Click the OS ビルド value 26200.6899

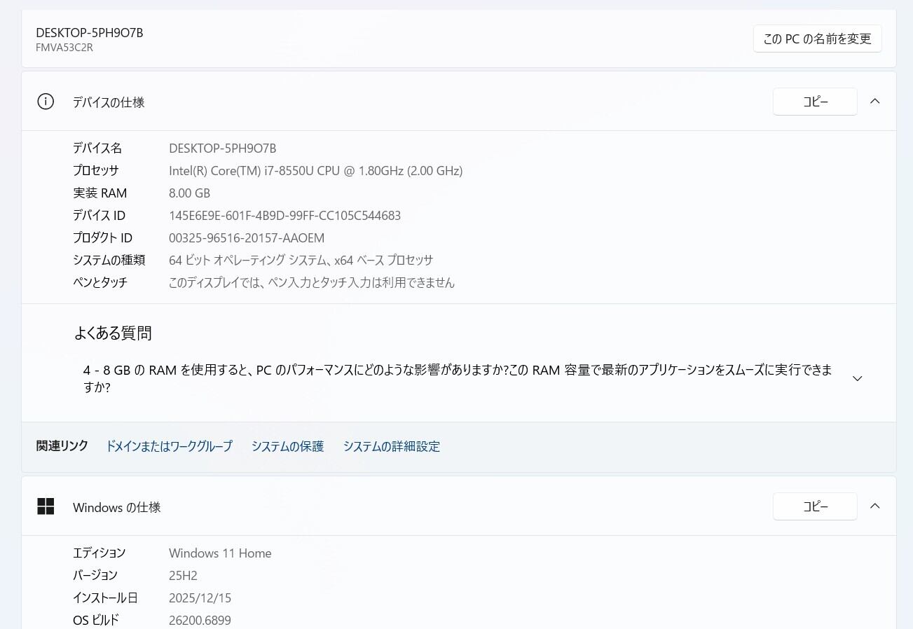pos(200,620)
